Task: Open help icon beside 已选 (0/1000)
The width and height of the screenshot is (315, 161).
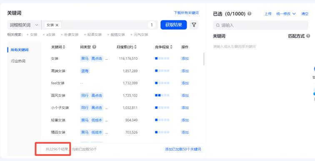Action: pos(249,14)
